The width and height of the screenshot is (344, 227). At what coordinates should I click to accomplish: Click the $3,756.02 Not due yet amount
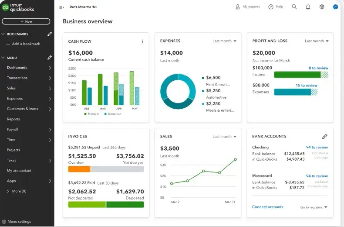[x=130, y=156]
